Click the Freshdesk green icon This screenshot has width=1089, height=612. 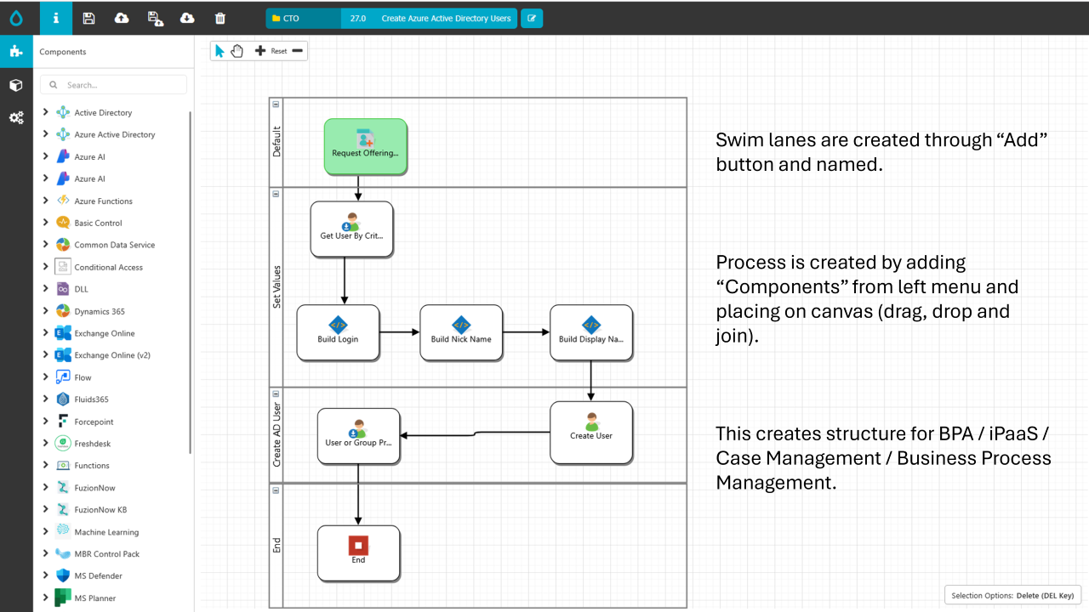63,444
